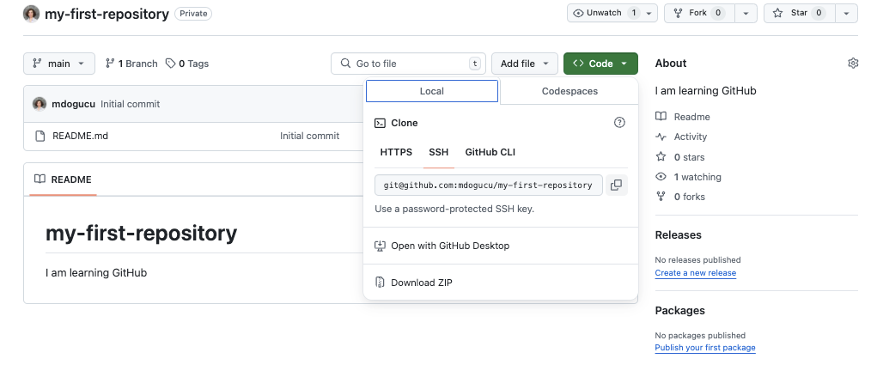View the 1 Branch list
This screenshot has height=371, width=877.
click(131, 64)
